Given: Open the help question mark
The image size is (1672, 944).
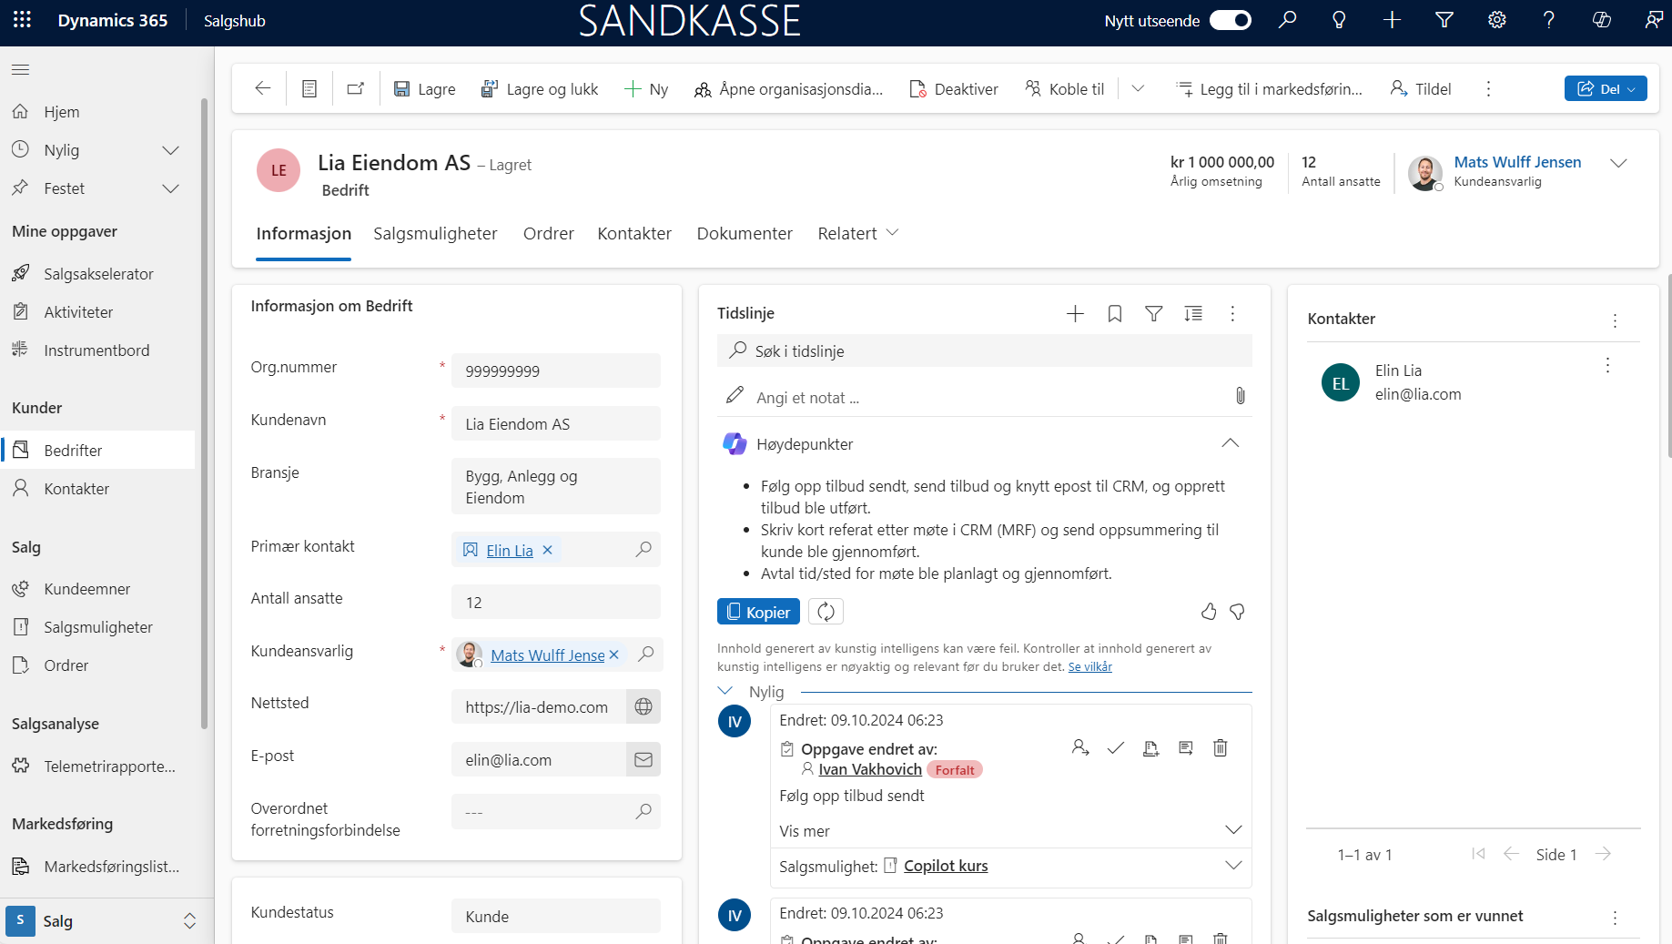Looking at the screenshot, I should tap(1549, 20).
